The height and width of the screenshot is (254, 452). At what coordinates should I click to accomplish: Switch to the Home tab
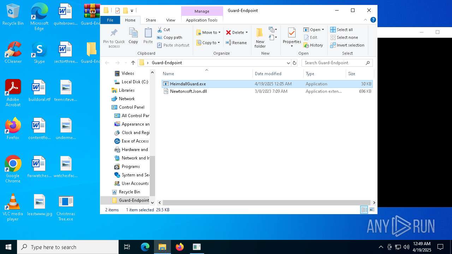[x=130, y=20]
